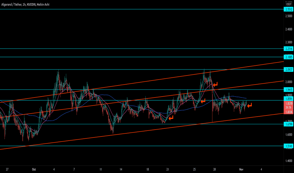Click the Algorand / Tether chart title

click(25, 4)
